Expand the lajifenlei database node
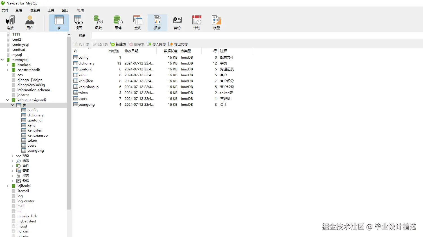Screen dimensions: 423x237 click(8, 186)
